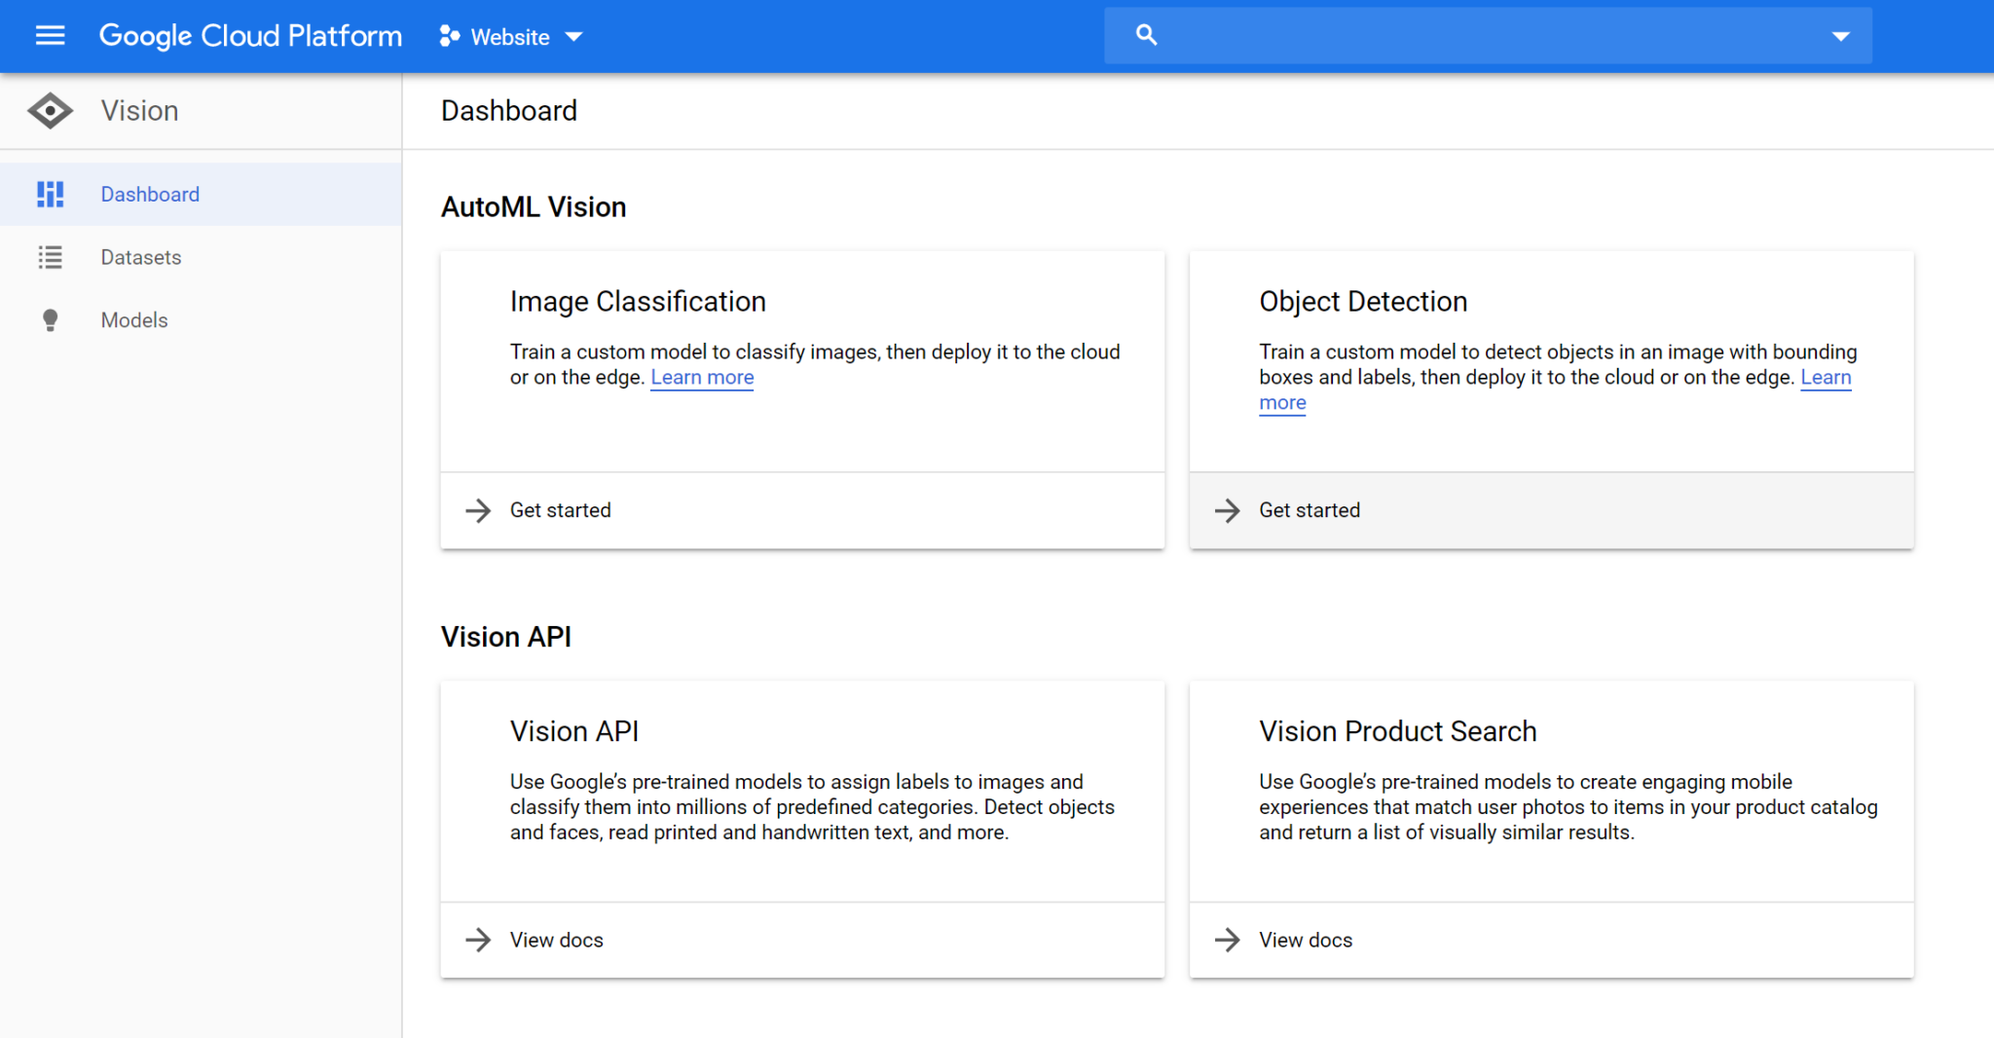1994x1038 pixels.
Task: Click the Dashboard sidebar icon
Action: 50,194
